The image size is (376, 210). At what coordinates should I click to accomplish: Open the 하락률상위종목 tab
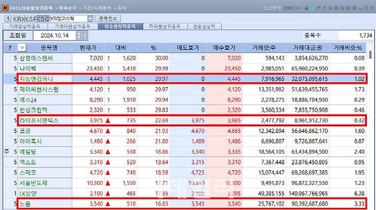[x=165, y=26]
